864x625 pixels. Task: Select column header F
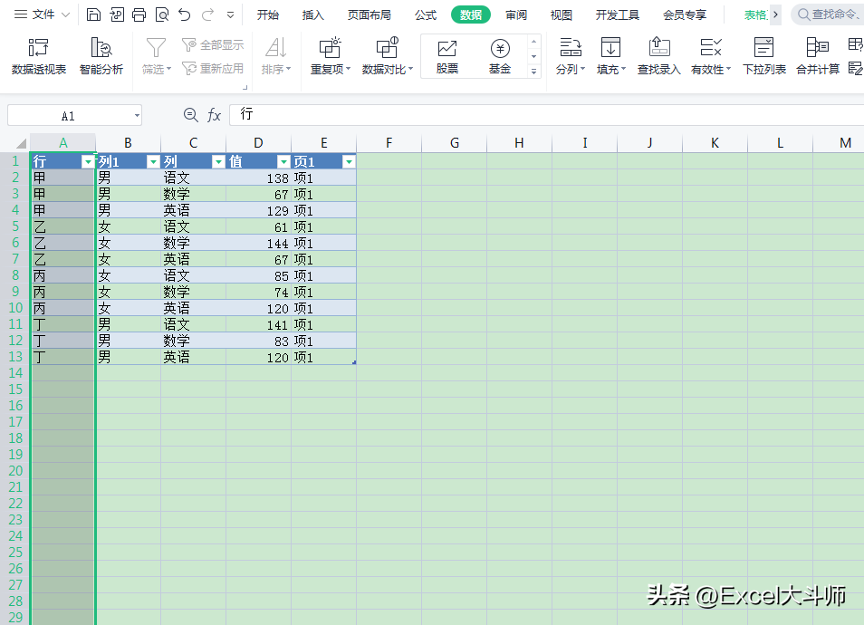click(x=389, y=143)
